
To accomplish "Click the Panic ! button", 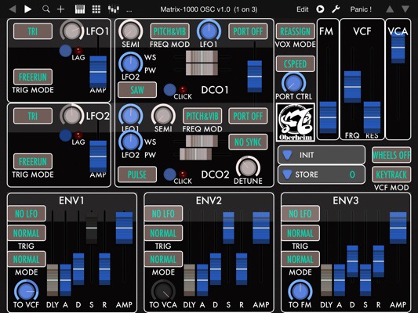I will coord(361,9).
